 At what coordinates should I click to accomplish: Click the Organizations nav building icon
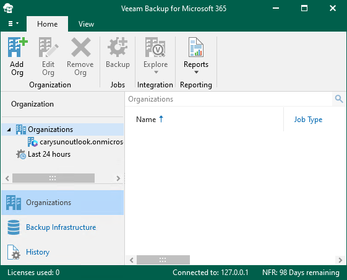coord(14,203)
